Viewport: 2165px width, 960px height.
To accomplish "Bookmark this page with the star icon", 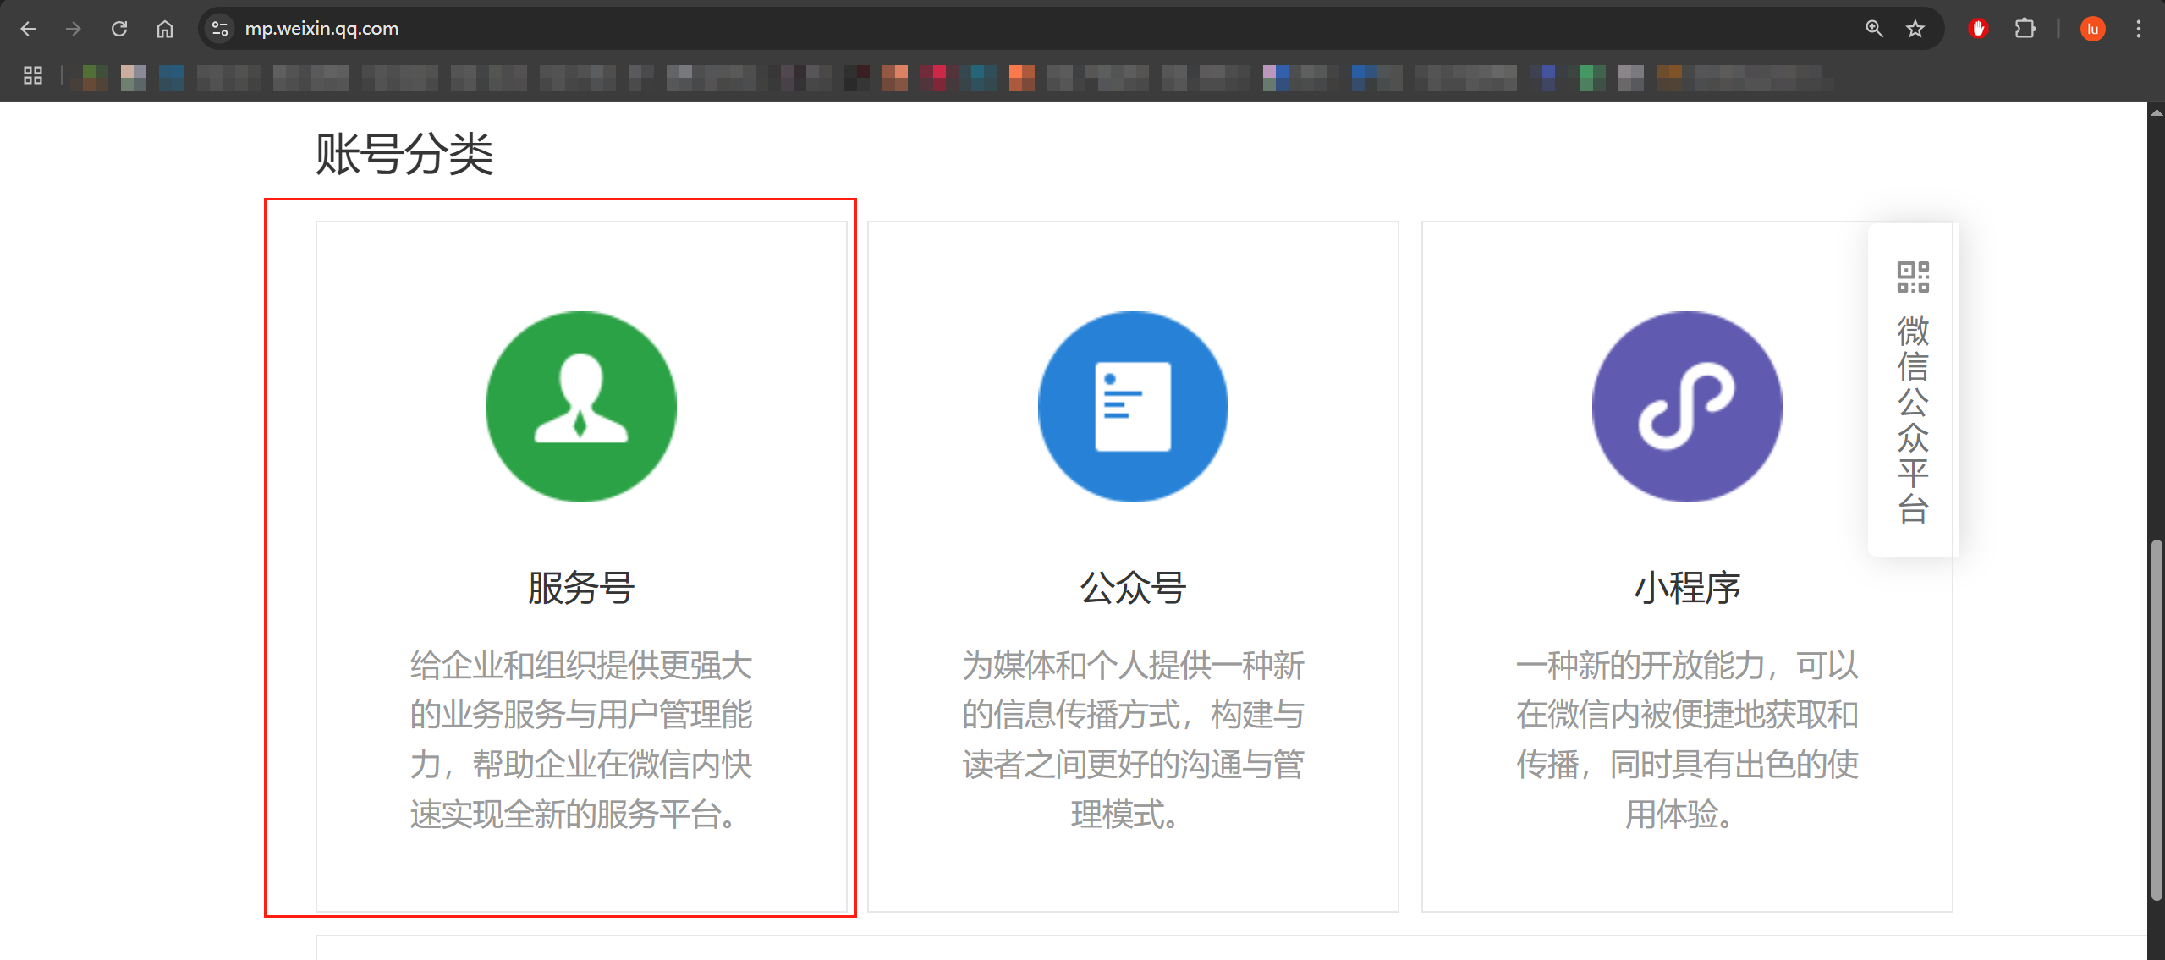I will [x=1915, y=29].
